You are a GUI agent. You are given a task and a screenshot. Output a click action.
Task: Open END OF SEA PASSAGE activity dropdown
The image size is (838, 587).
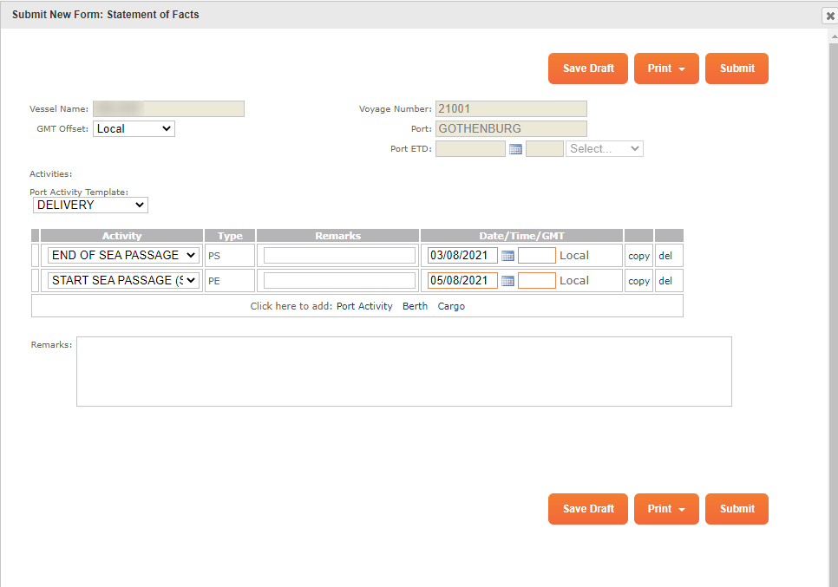(124, 255)
